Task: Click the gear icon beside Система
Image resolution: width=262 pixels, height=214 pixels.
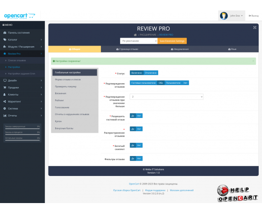Action: [x=5, y=108]
